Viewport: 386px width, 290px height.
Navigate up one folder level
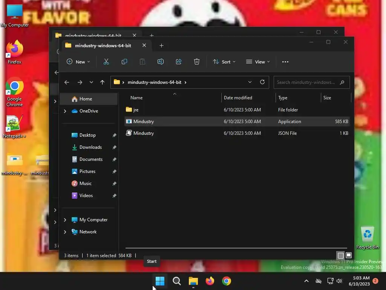coord(103,82)
